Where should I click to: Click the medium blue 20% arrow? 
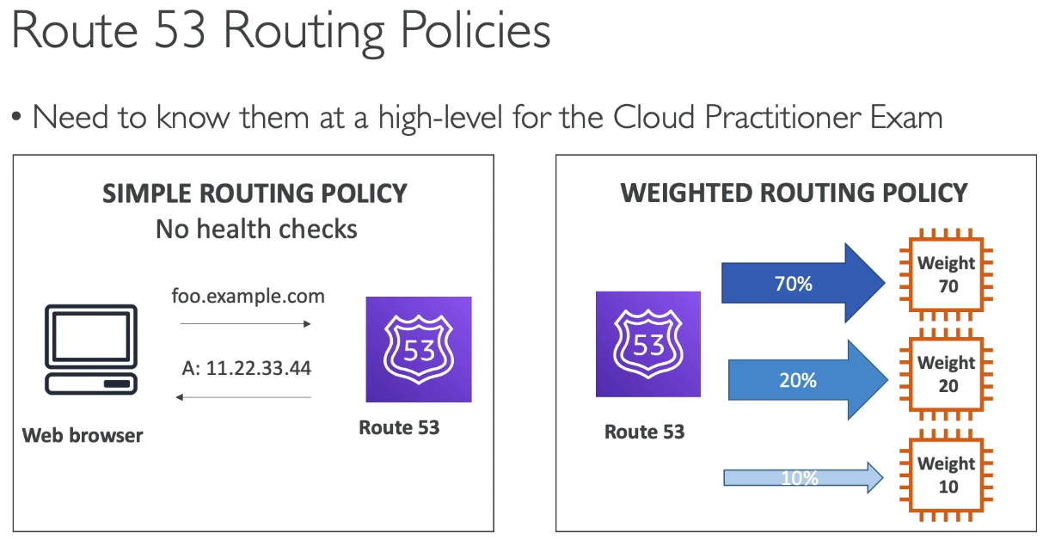[x=809, y=379]
